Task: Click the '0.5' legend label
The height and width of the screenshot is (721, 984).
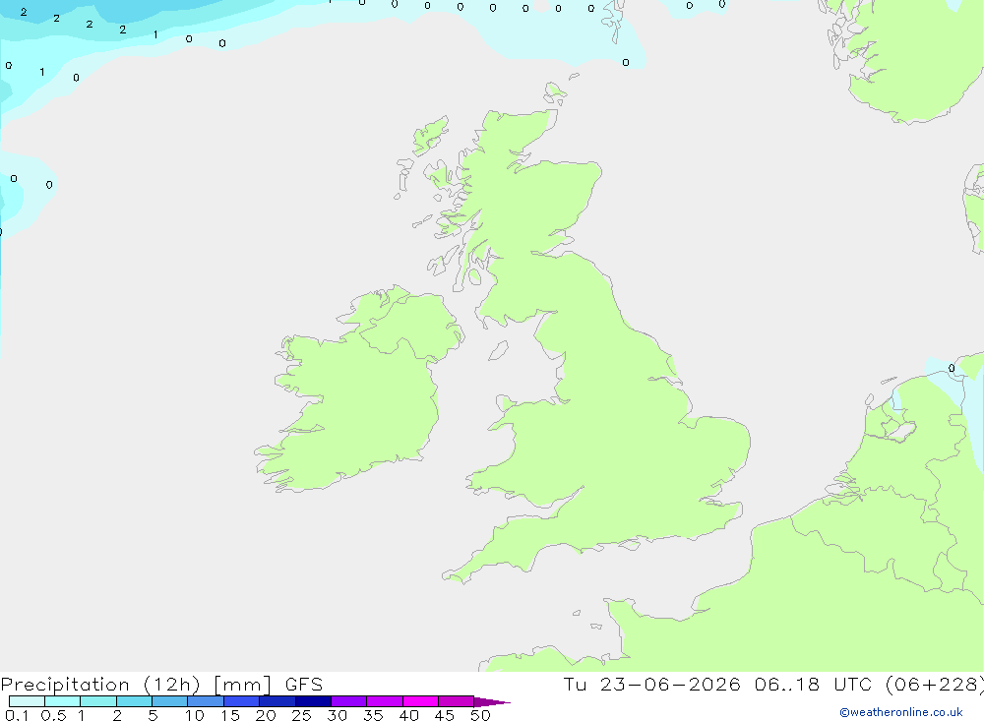Action: pos(53,715)
